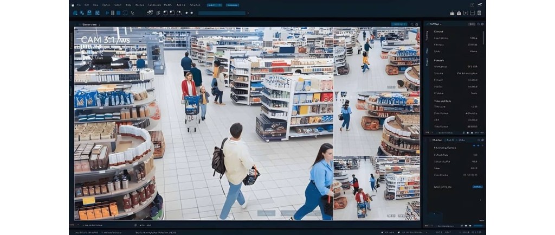
Task: Open the Help menu
Action: coord(128,5)
